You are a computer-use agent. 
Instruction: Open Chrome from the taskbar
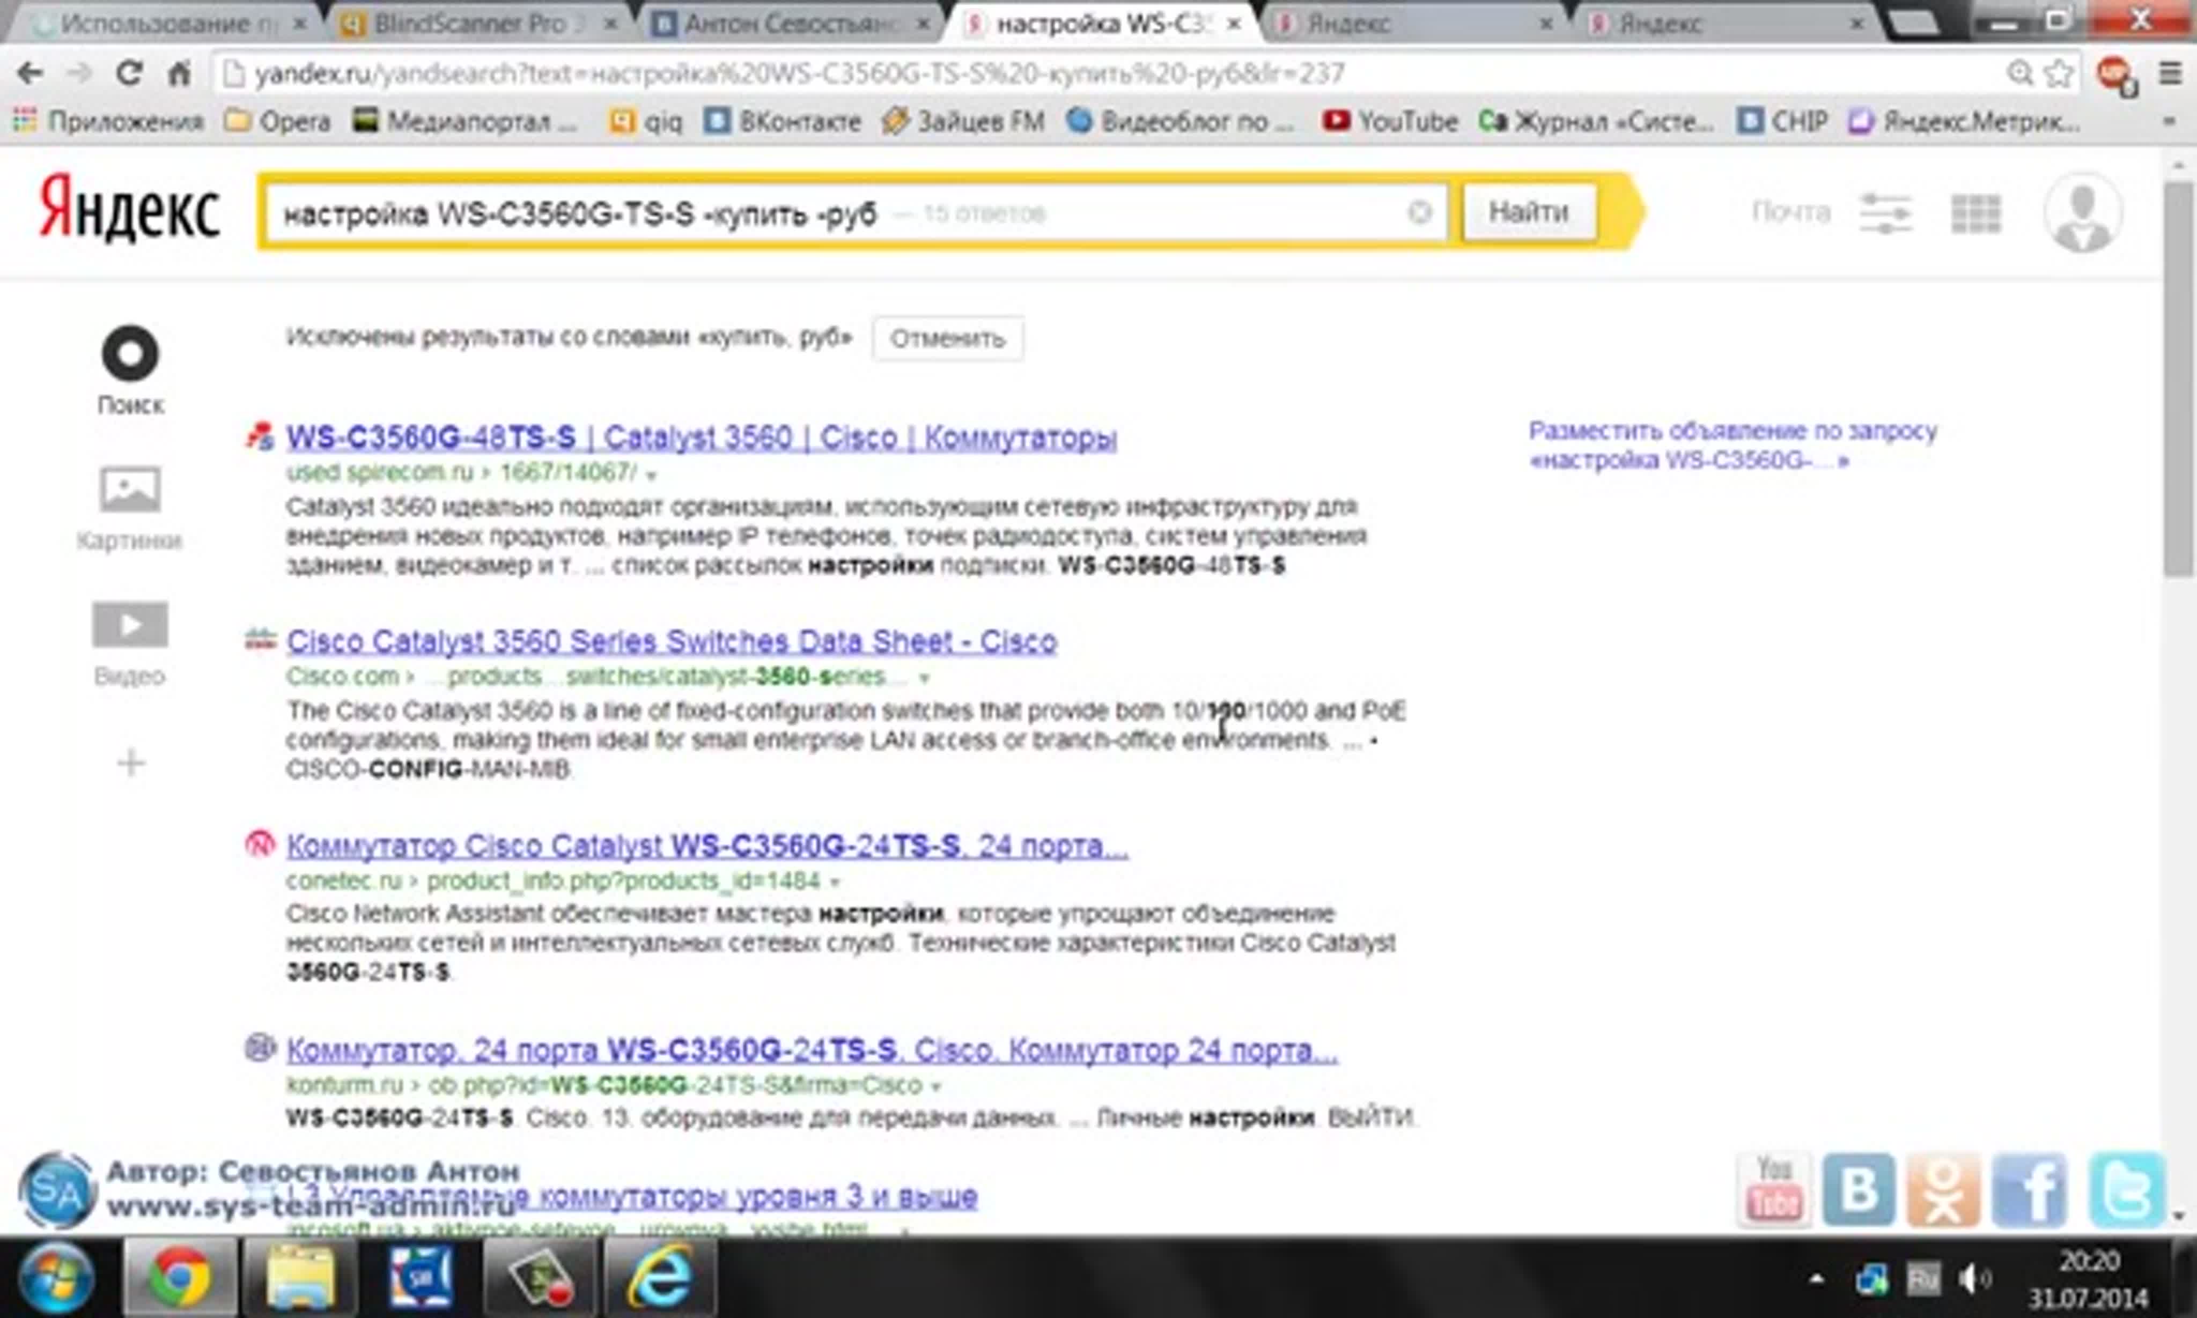click(180, 1277)
